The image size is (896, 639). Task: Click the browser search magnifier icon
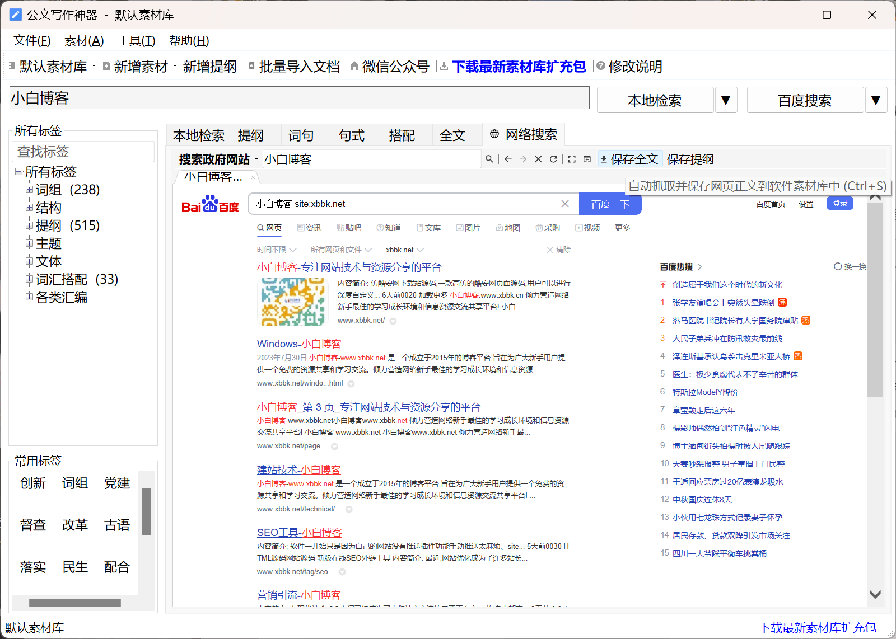point(489,159)
